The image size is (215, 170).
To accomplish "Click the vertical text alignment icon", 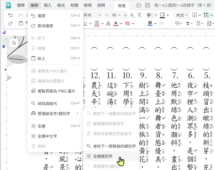I will click(177, 23).
